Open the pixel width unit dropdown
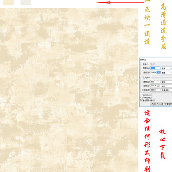The height and width of the screenshot is (172, 172). point(167,68)
